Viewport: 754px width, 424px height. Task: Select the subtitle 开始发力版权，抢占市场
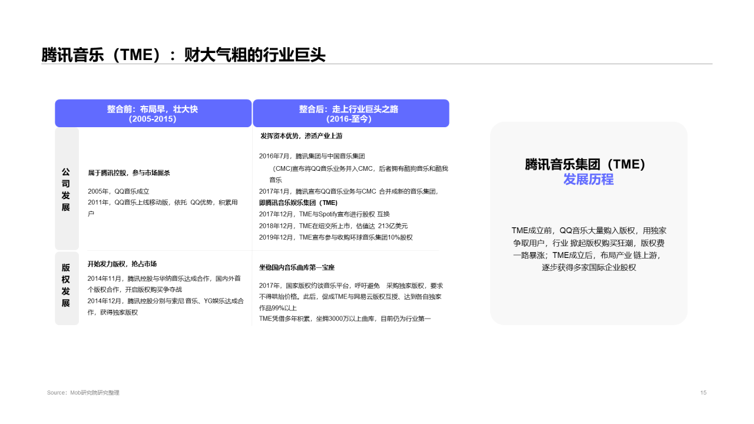click(x=122, y=264)
